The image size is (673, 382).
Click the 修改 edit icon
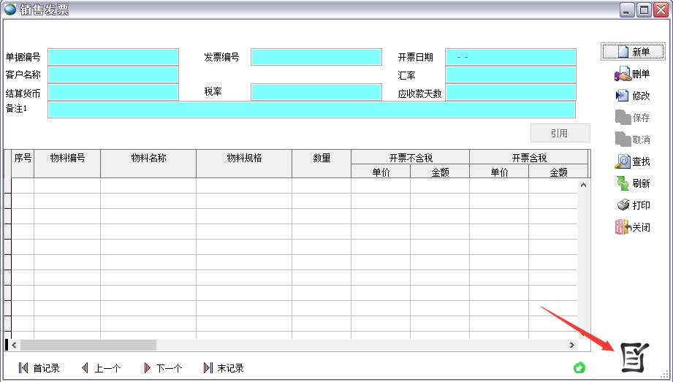click(x=623, y=96)
